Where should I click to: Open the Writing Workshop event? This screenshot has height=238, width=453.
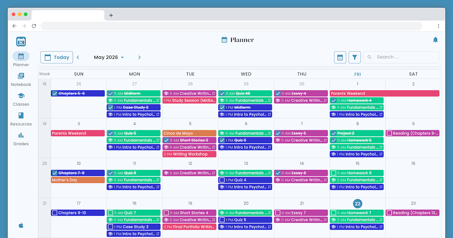(190, 154)
